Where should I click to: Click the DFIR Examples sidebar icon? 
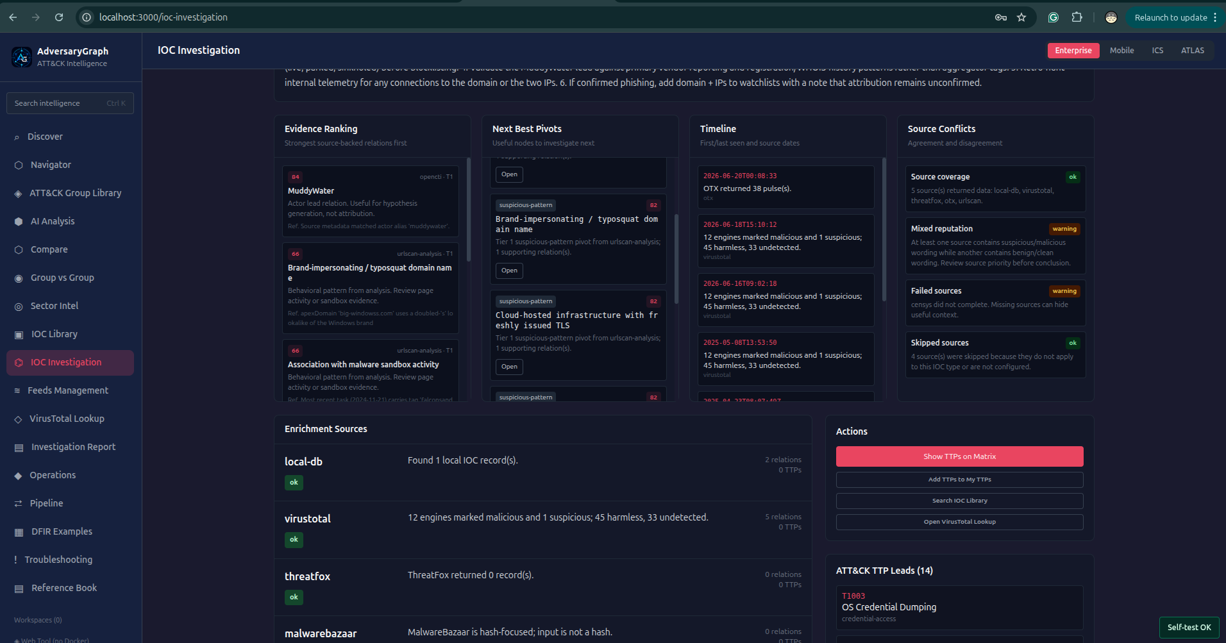[19, 532]
